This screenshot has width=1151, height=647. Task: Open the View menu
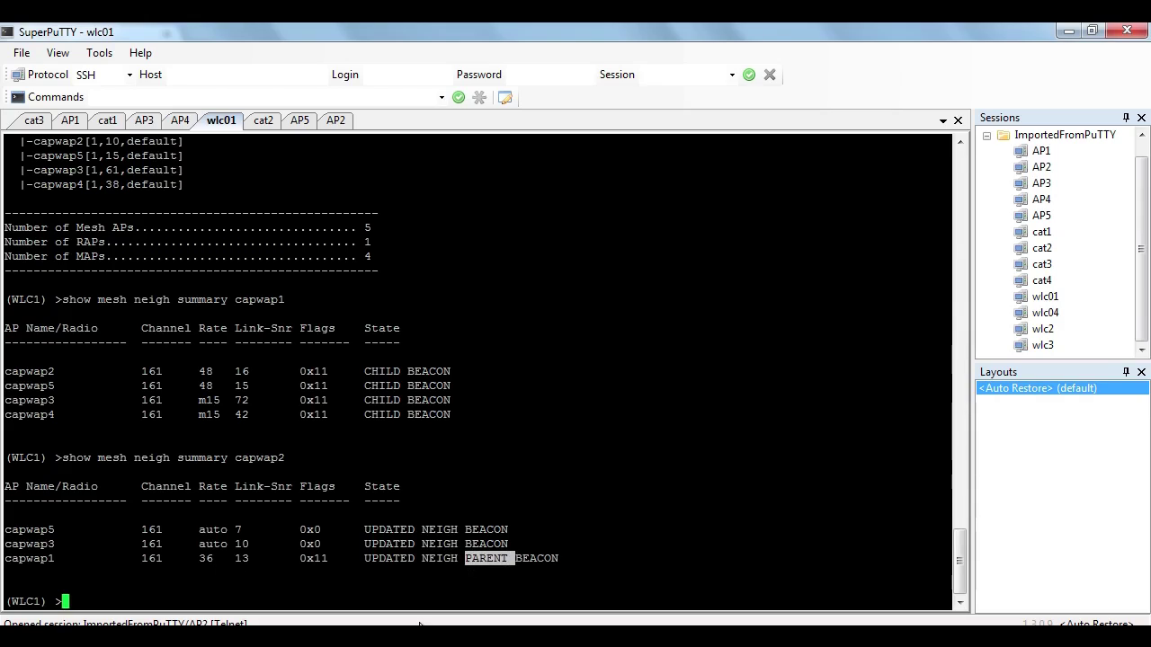58,53
